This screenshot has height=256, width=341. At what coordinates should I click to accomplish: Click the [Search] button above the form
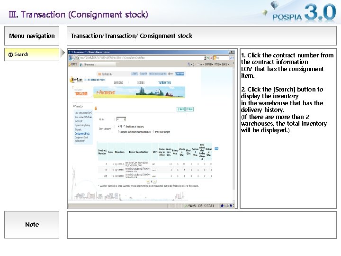tap(181, 109)
